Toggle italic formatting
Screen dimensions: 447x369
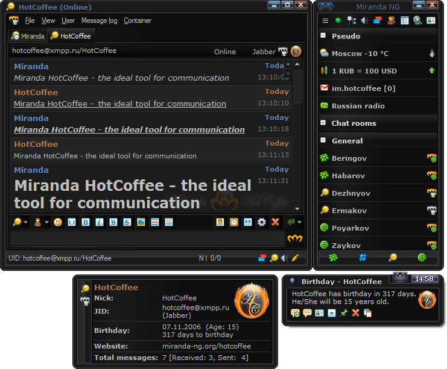pyautogui.click(x=99, y=222)
